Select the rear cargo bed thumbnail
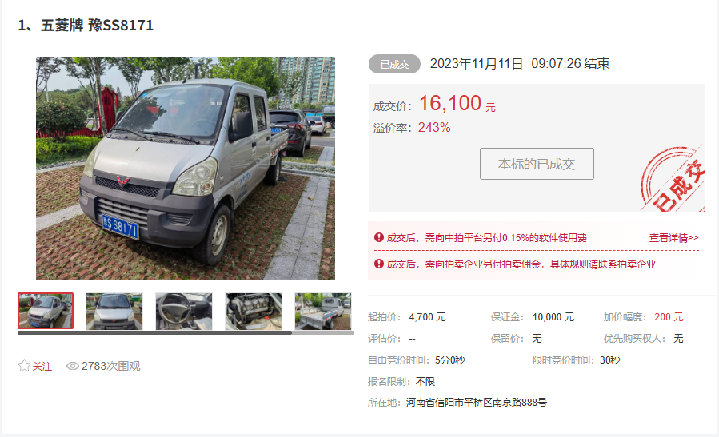Screen dimensions: 719x437 [x=323, y=312]
